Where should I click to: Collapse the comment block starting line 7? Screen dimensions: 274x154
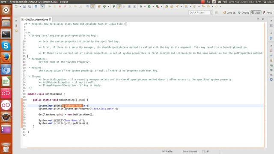click(x=27, y=33)
